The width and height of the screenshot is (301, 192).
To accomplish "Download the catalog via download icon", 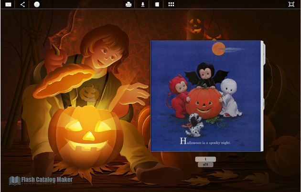I will (143, 4).
